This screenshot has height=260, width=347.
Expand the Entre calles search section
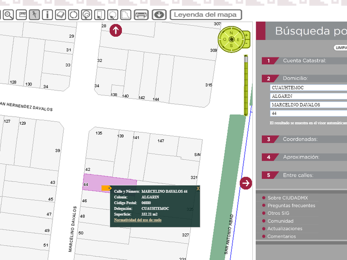[298, 175]
